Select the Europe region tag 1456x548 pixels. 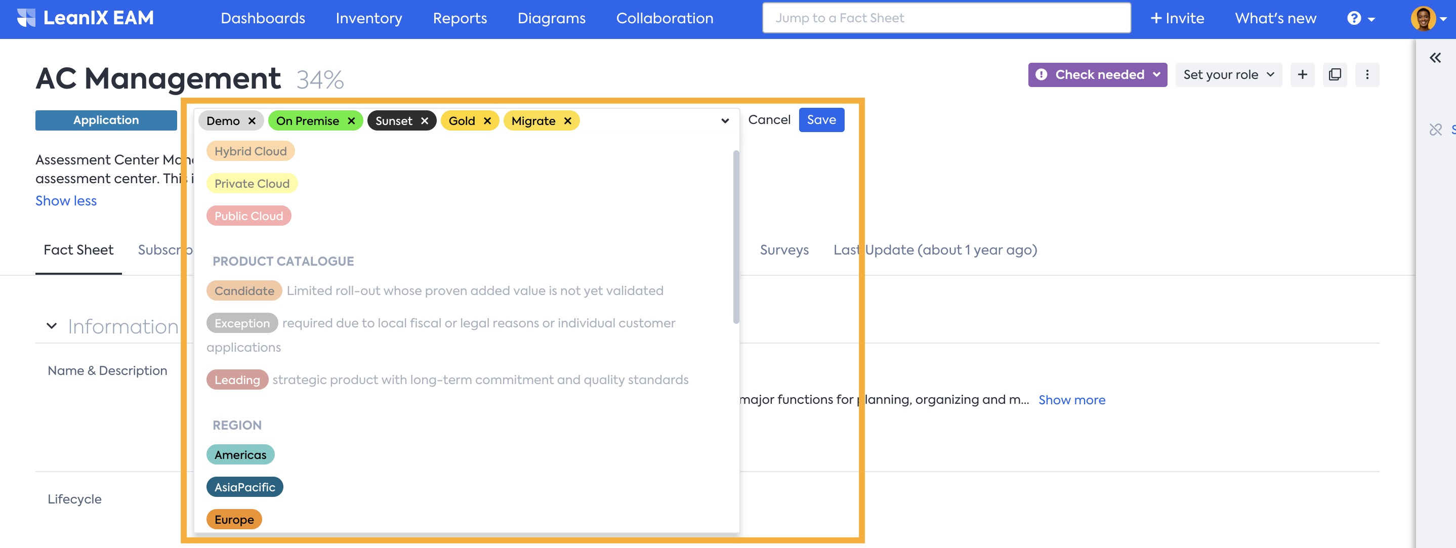(234, 519)
